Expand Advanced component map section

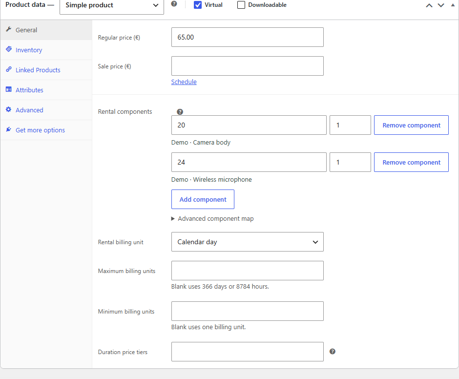[212, 218]
